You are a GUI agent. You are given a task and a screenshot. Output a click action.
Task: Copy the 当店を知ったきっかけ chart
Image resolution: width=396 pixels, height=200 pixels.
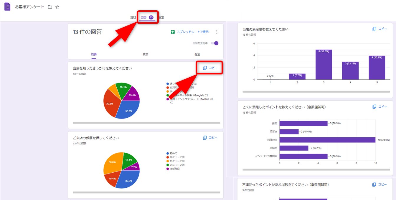[x=210, y=68]
